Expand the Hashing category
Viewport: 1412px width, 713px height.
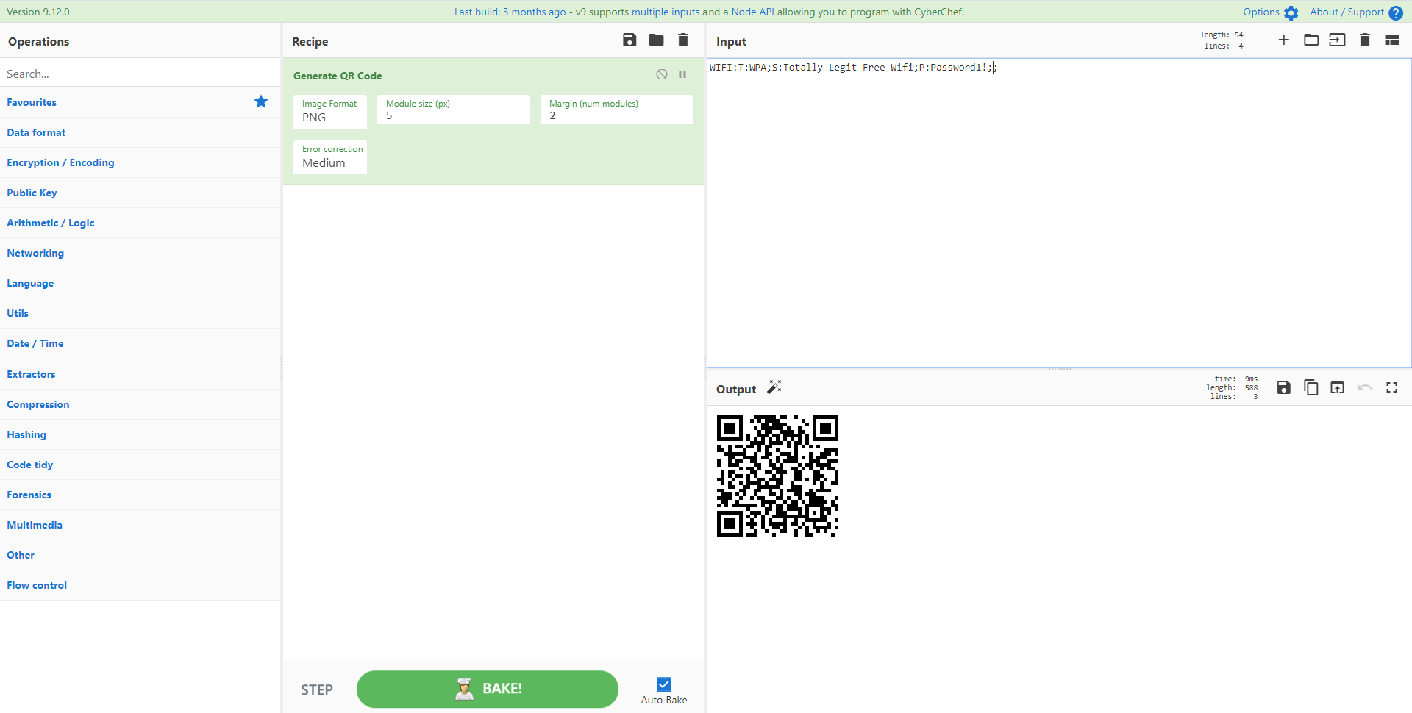(140, 434)
